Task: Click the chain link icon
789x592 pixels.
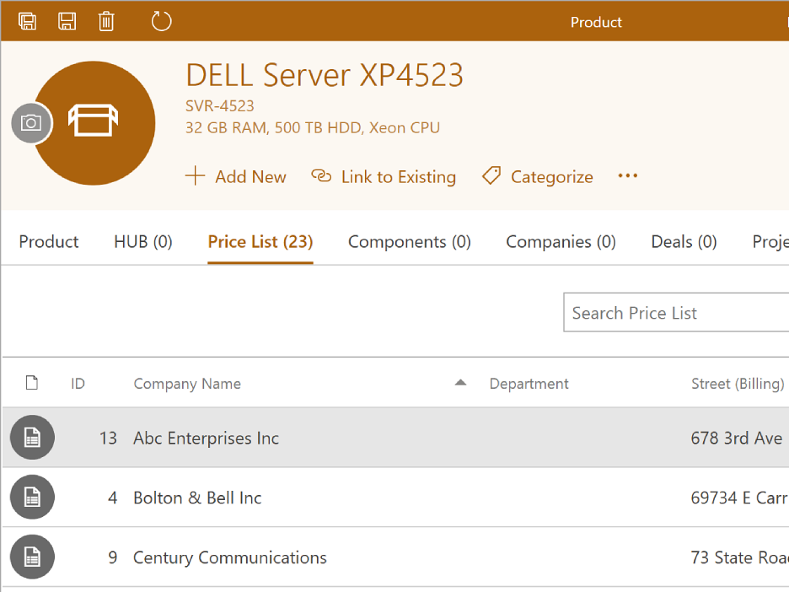Action: coord(321,176)
